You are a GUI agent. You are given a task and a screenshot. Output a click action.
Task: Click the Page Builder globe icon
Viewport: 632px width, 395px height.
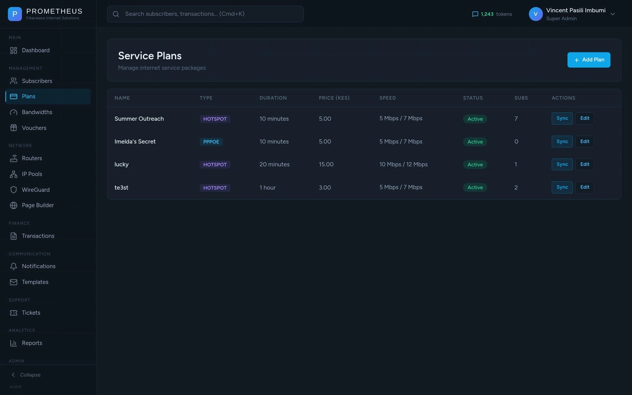click(13, 205)
